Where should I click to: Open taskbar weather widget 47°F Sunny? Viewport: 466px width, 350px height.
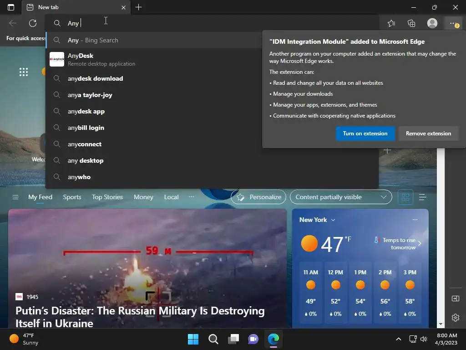[x=25, y=339]
